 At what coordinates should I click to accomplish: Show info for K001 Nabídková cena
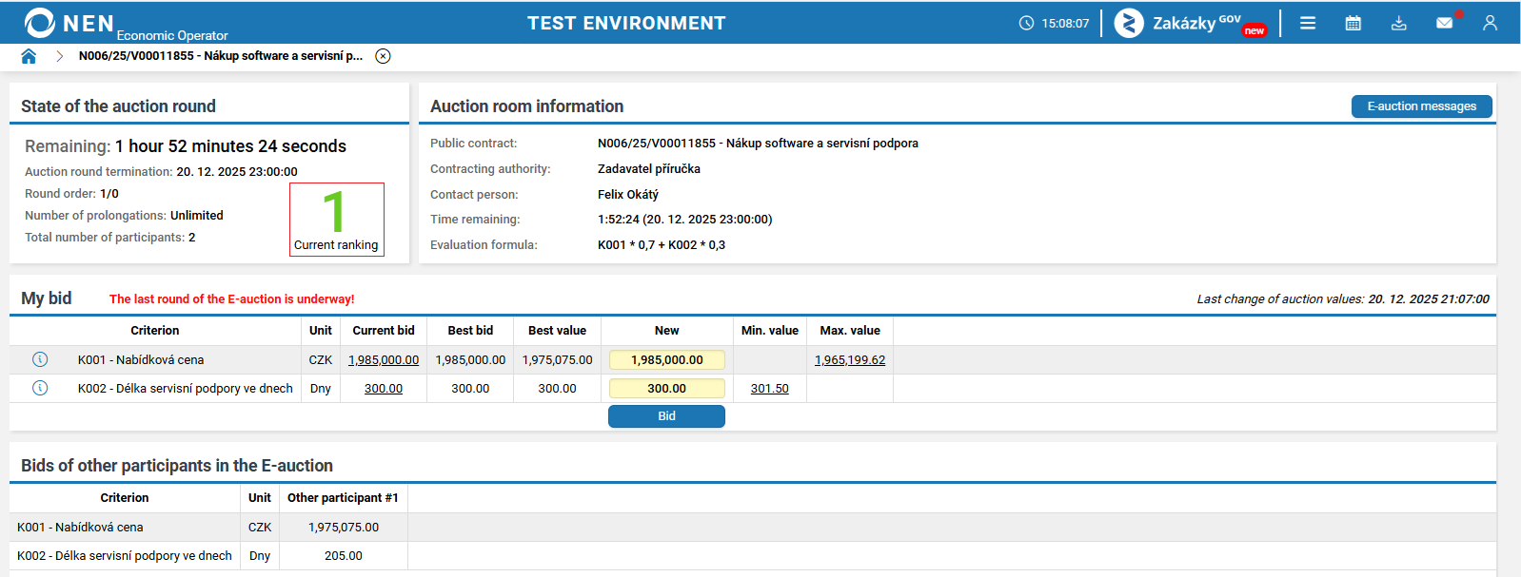pos(40,359)
